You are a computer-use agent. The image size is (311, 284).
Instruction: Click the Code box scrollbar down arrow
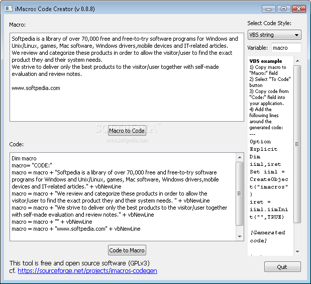[x=240, y=236]
